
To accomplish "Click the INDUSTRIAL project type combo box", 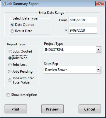I will click(x=73, y=50).
